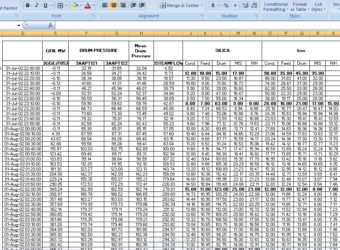Select cell 01-Aug-02 02:00:00
The width and height of the screenshot is (340, 250).
click(x=22, y=189)
